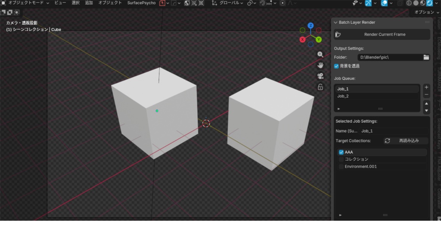Screen dimensions: 441x239
Task: Open the pivot point link dropdown
Action: pyautogui.click(x=251, y=3)
